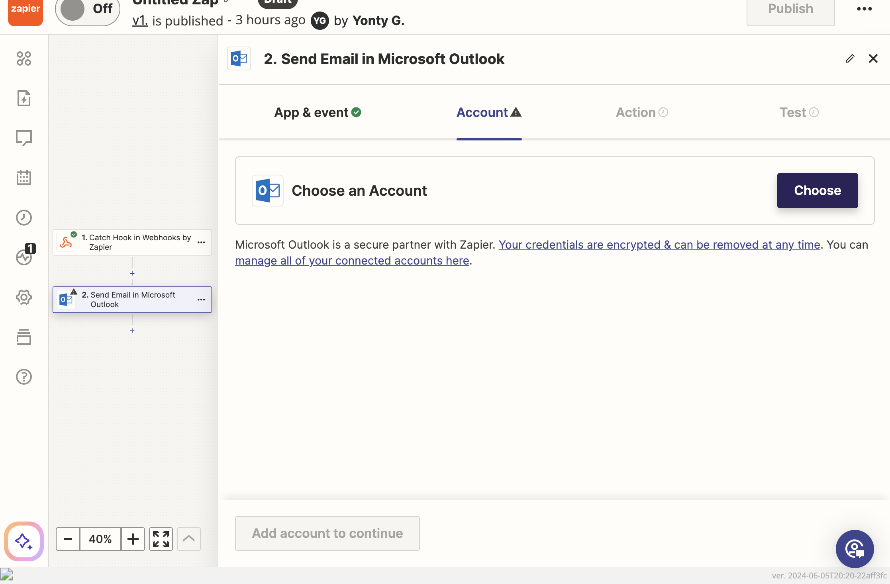
Task: Open Catch Hook step options menu
Action: [x=201, y=242]
